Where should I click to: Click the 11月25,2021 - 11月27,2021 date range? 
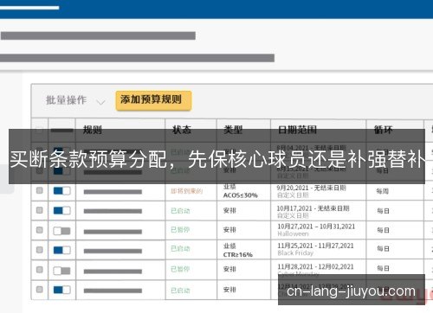pyautogui.click(x=315, y=246)
